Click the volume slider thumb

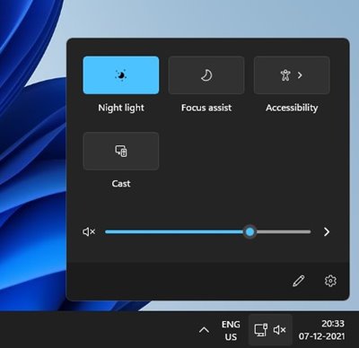(x=250, y=231)
